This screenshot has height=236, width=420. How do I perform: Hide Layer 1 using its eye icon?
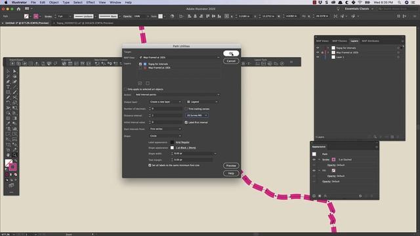(x=318, y=57)
